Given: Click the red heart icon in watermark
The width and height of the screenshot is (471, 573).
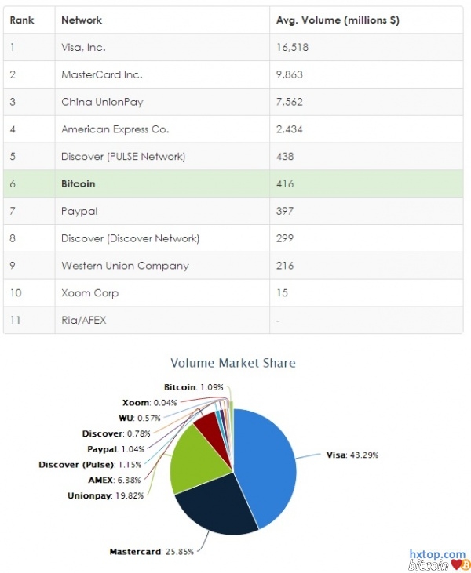Looking at the screenshot, I should click(x=455, y=564).
